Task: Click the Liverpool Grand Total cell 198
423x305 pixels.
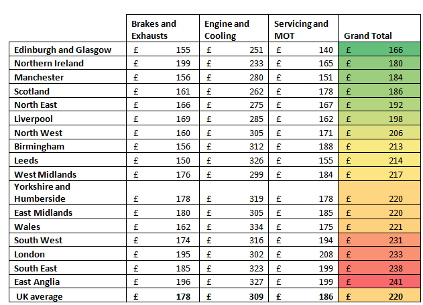Action: coord(380,119)
